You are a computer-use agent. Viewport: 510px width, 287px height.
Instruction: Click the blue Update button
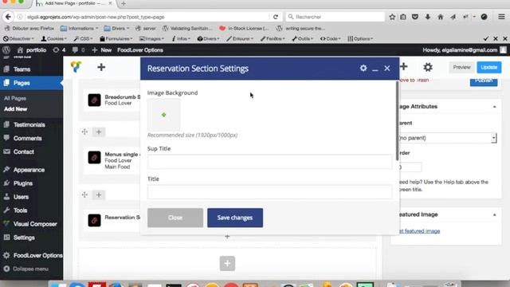tap(488, 67)
